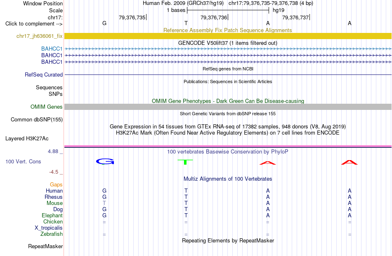The height and width of the screenshot is (256, 392).
Task: Open the RefSeq Curated track label
Action: (x=44, y=74)
